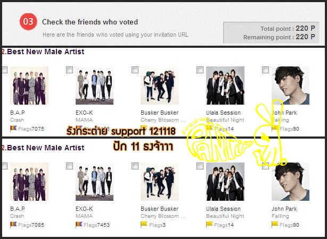
Task: Click the yellow flag beside Flags14 in bottom row
Action: [x=209, y=225]
